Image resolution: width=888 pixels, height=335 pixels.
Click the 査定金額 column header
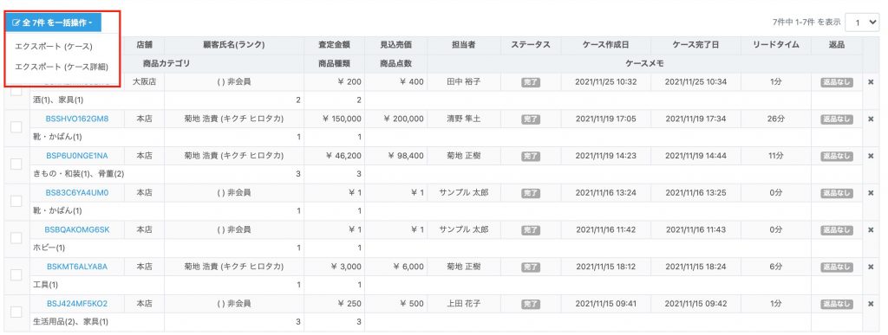(x=334, y=45)
